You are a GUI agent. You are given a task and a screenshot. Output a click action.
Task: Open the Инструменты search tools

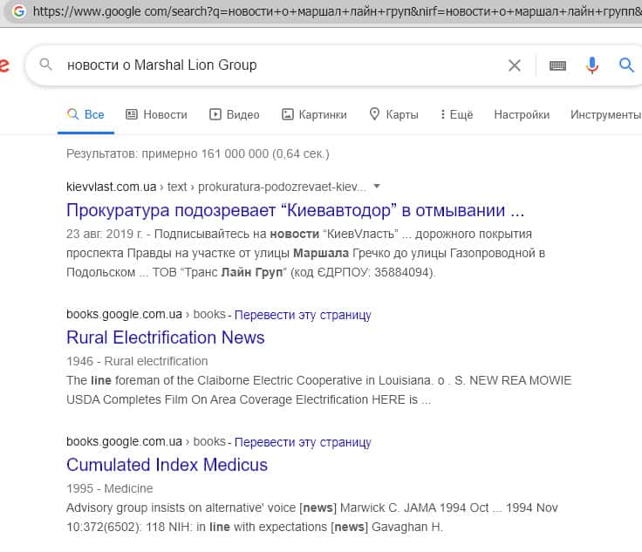(x=605, y=114)
